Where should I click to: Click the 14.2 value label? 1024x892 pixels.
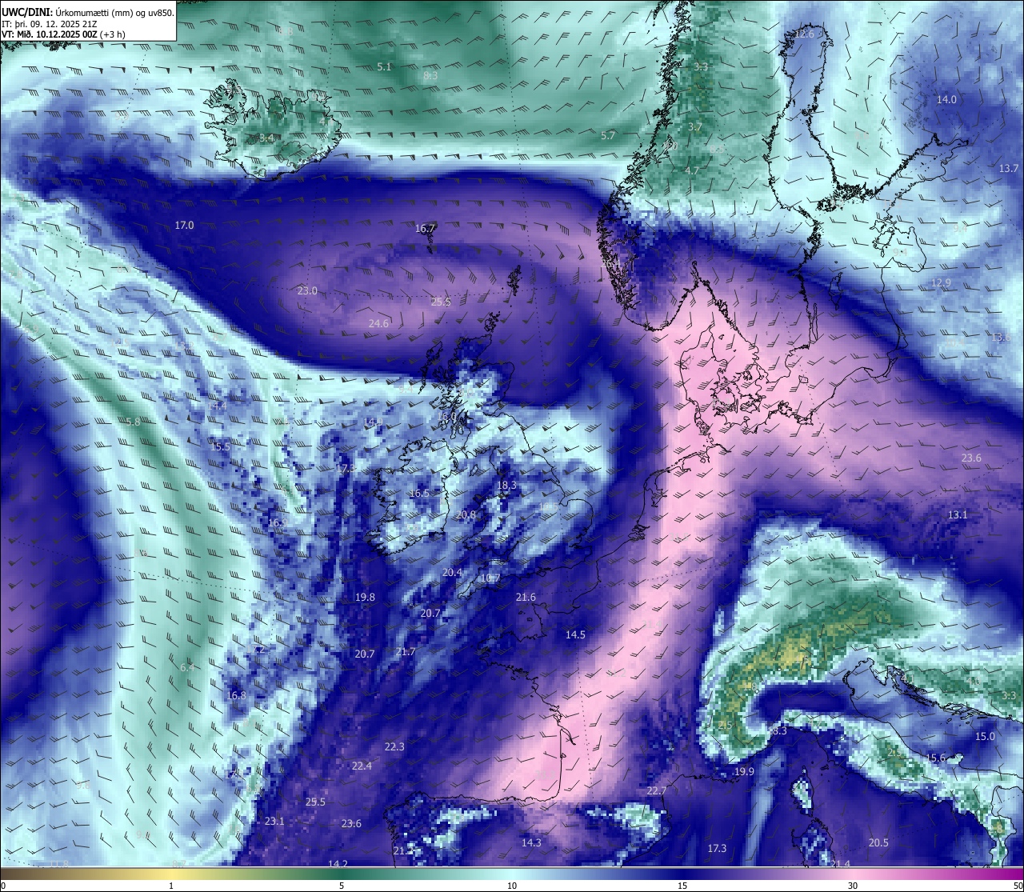click(x=338, y=863)
